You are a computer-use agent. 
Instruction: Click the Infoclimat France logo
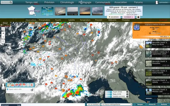33,11
